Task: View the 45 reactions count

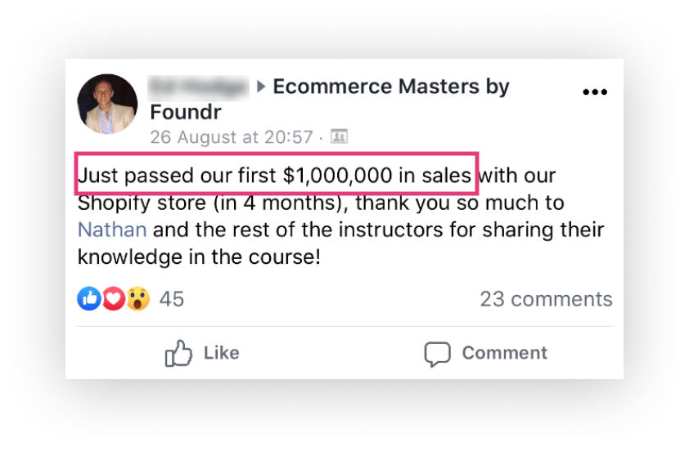Action: (171, 299)
